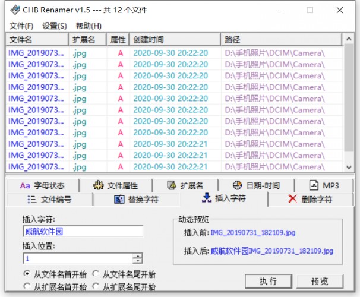360x297 pixels.
Task: Click the .jpg extension cell in first row
Action: click(x=80, y=53)
